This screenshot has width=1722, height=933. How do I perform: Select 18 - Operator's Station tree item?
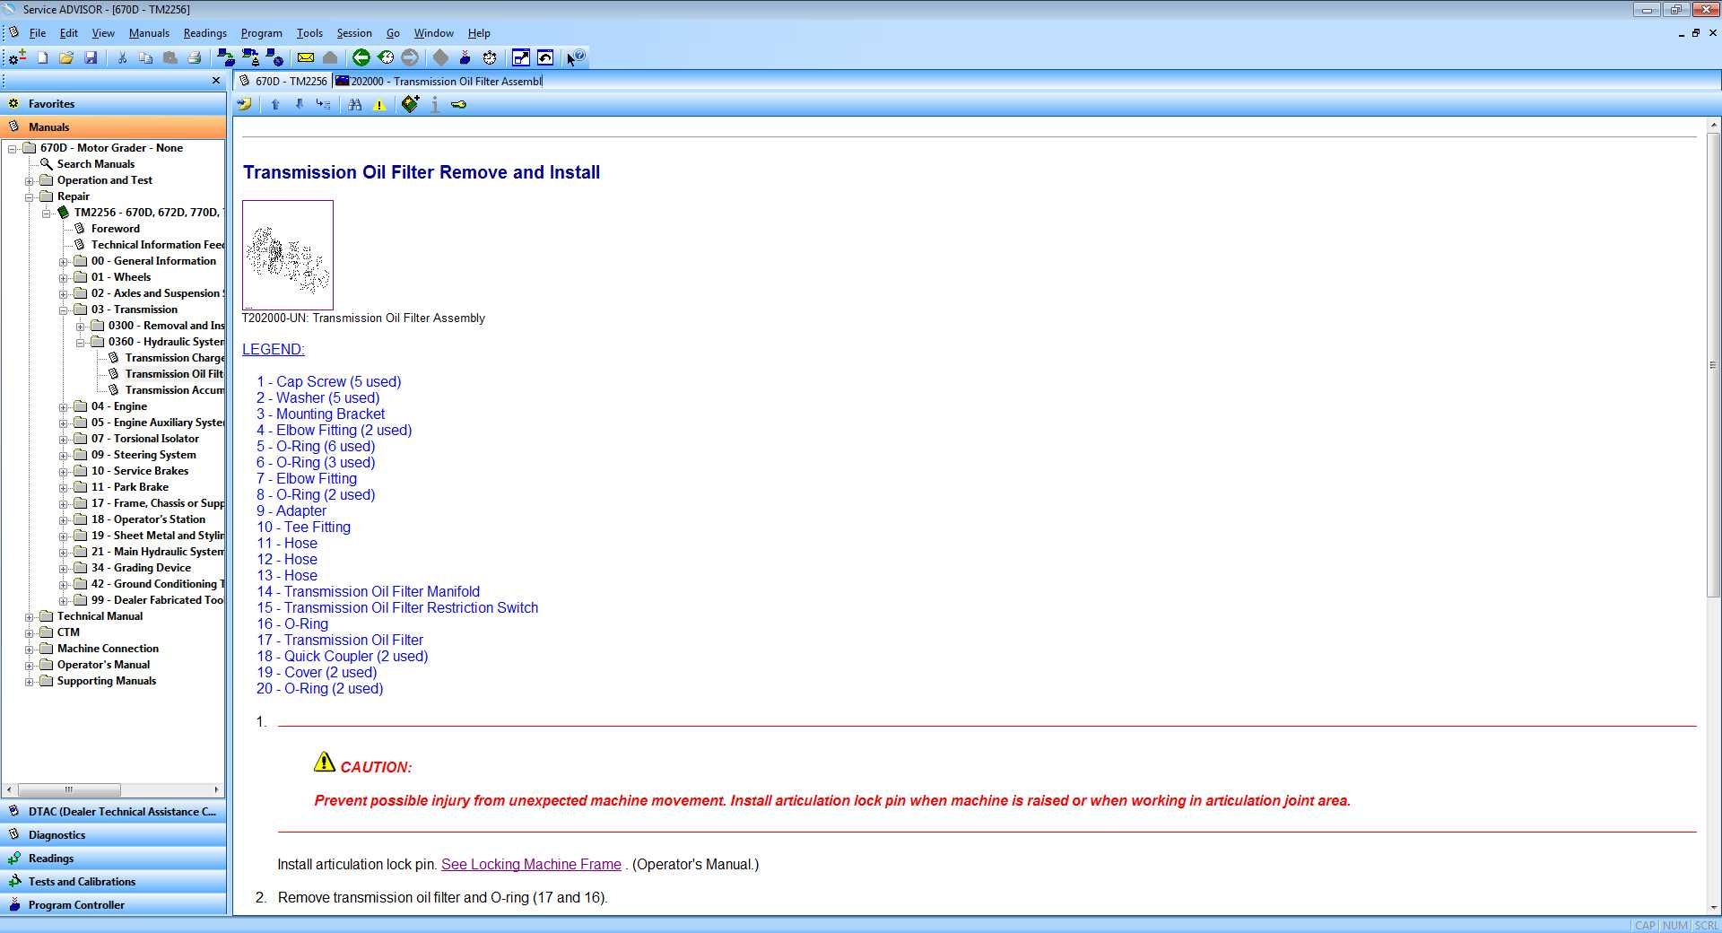pyautogui.click(x=148, y=519)
